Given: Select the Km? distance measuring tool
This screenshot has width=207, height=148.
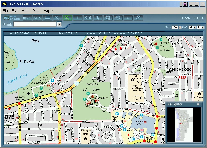Looking at the screenshot, I should (x=88, y=18).
